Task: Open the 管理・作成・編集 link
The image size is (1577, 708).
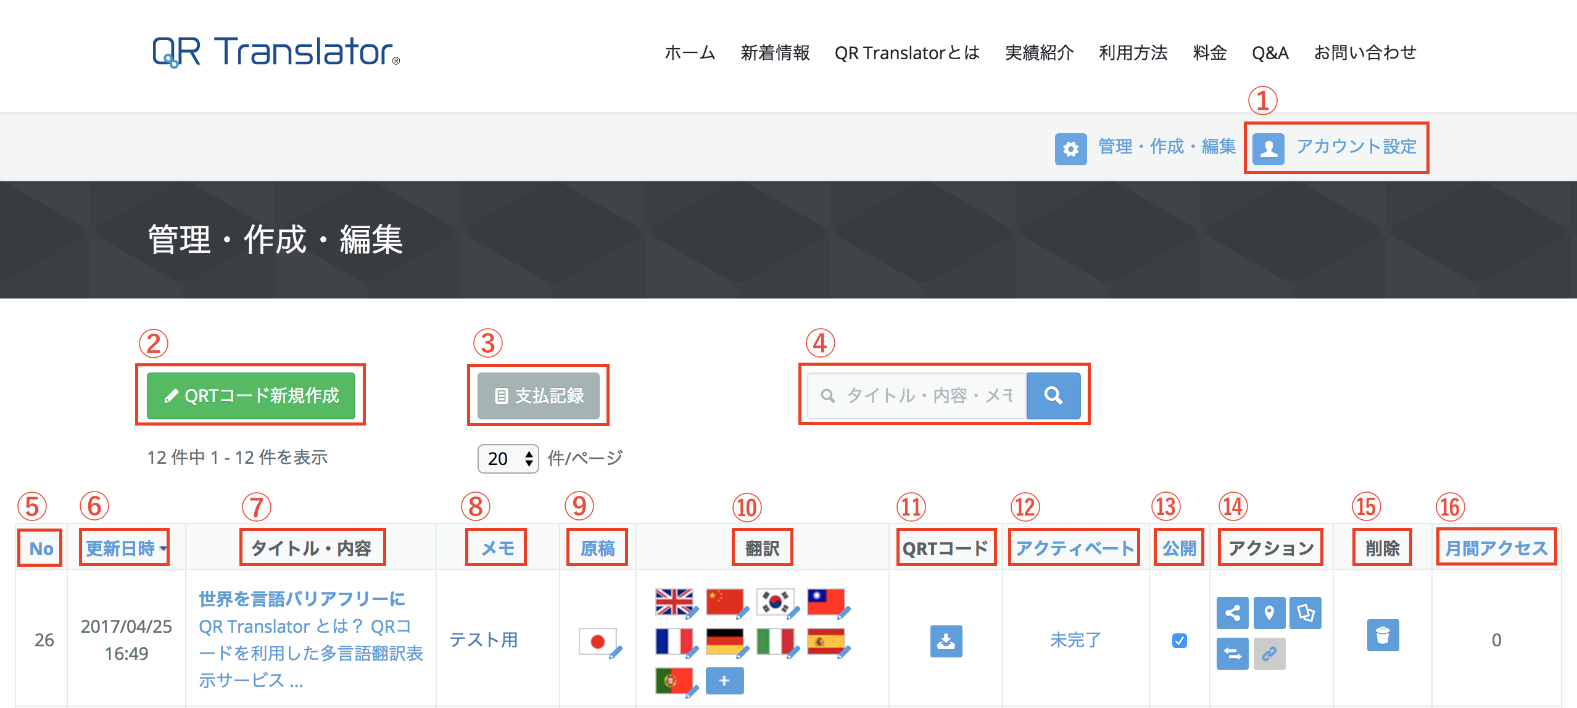Action: [x=1167, y=147]
